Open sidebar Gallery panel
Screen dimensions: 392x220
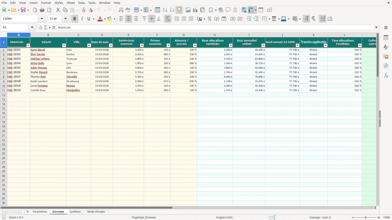click(386, 57)
